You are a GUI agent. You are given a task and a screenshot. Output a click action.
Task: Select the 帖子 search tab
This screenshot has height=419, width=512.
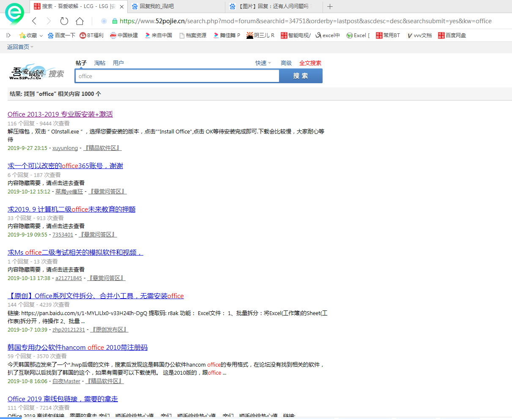click(x=81, y=63)
